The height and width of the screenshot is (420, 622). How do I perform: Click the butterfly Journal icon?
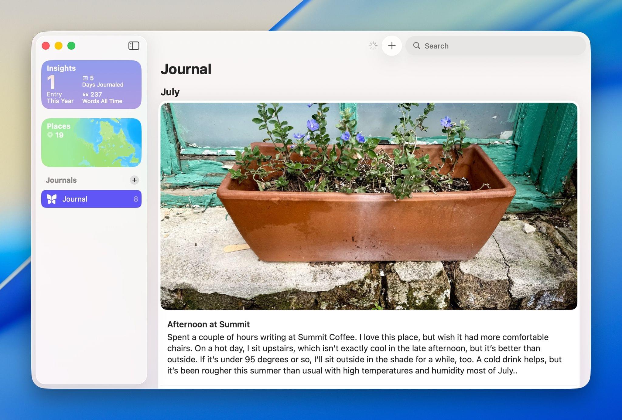point(52,199)
